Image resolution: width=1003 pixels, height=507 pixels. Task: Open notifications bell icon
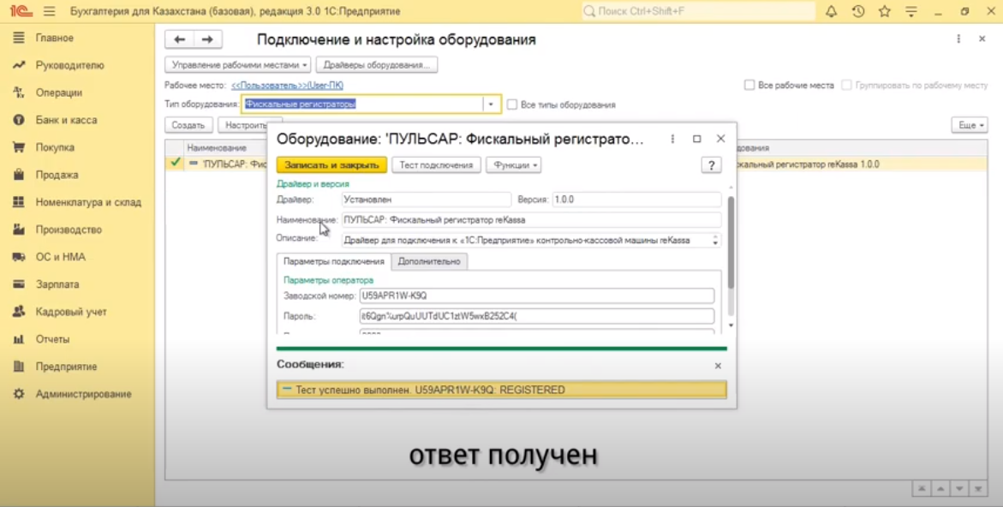coord(831,11)
